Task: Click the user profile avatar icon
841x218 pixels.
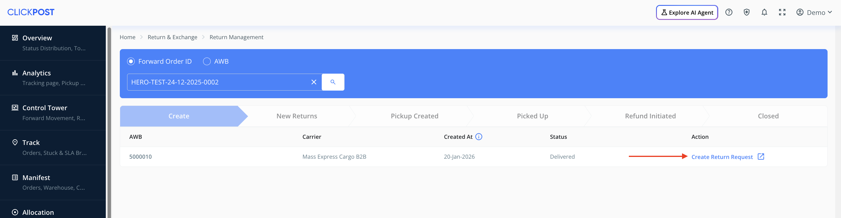Action: click(800, 12)
